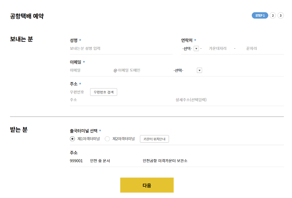Select the 제1여객터미널 radio button

coord(72,139)
